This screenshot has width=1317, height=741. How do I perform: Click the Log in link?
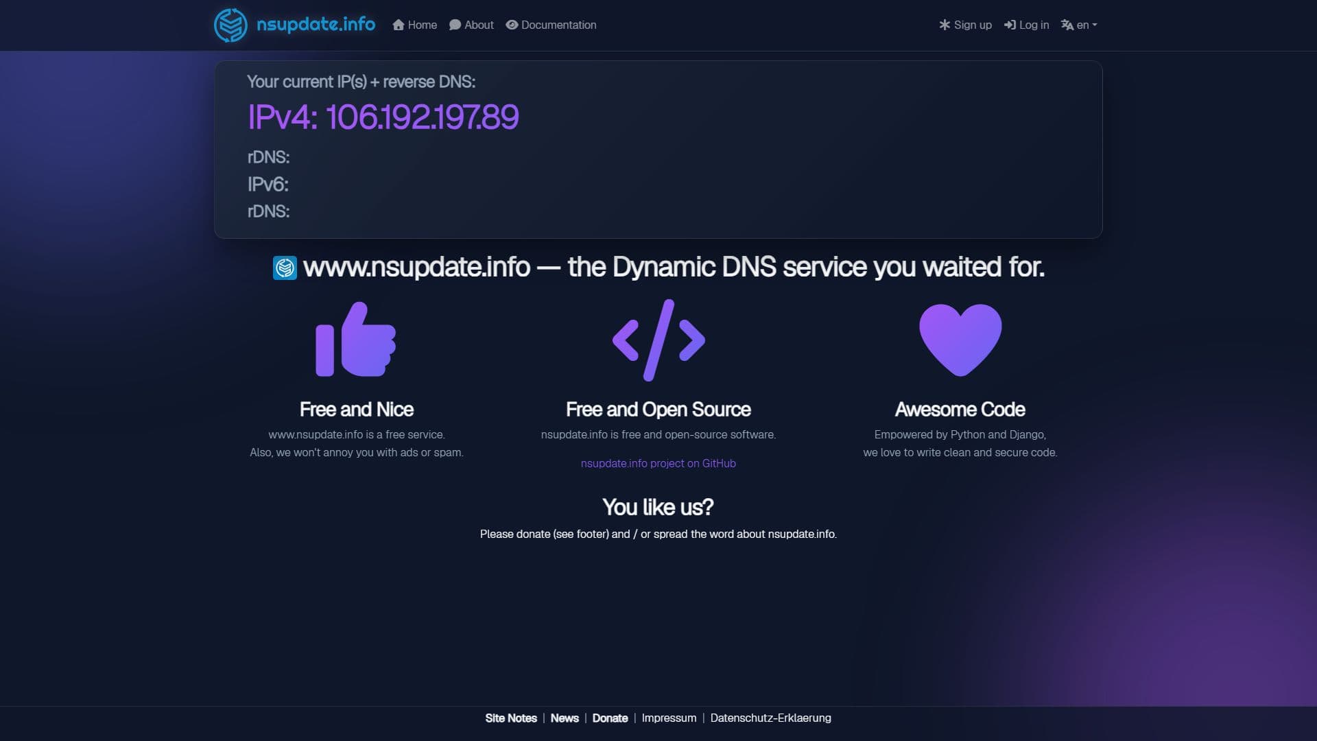(x=1026, y=25)
